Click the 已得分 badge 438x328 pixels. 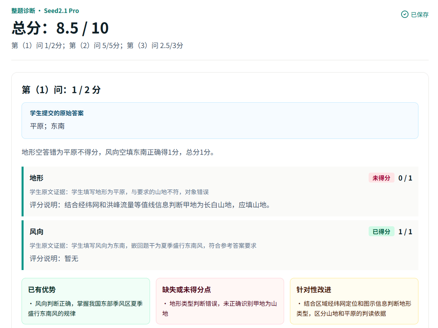pos(381,231)
